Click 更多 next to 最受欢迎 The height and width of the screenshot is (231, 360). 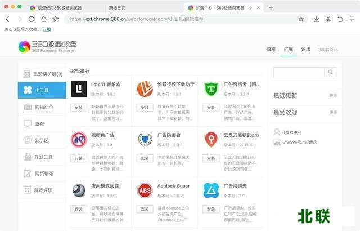point(333,112)
